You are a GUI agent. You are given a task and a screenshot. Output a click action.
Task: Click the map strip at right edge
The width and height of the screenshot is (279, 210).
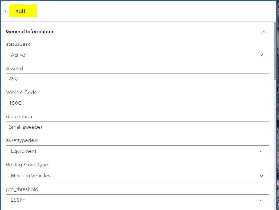coord(278,108)
